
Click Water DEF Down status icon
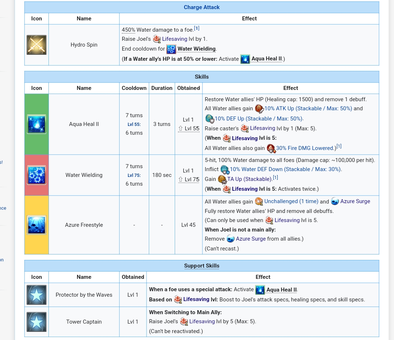click(x=225, y=170)
